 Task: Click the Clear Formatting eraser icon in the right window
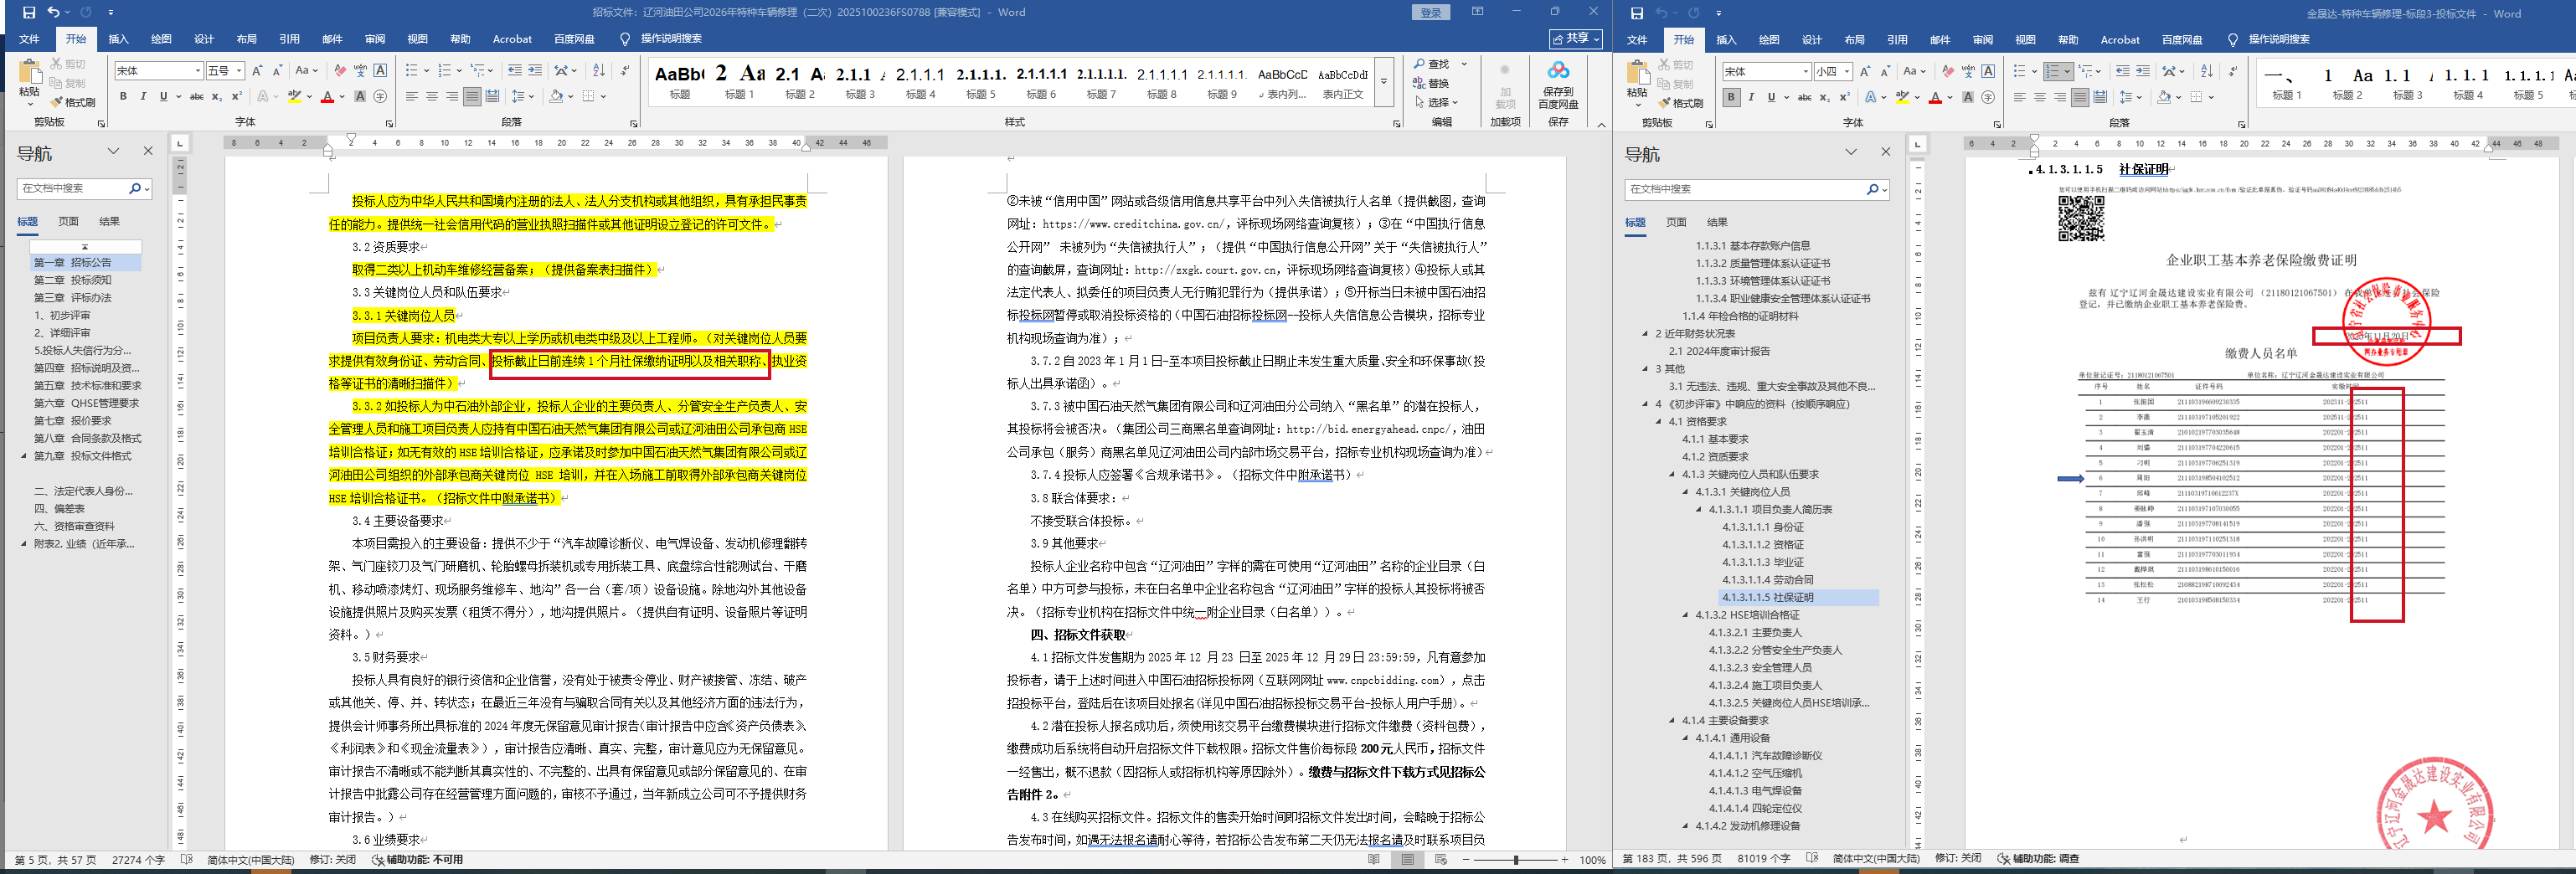click(1947, 71)
